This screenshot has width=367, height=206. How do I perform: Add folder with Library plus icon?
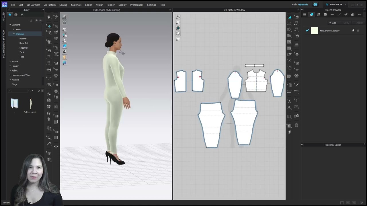tap(36, 20)
